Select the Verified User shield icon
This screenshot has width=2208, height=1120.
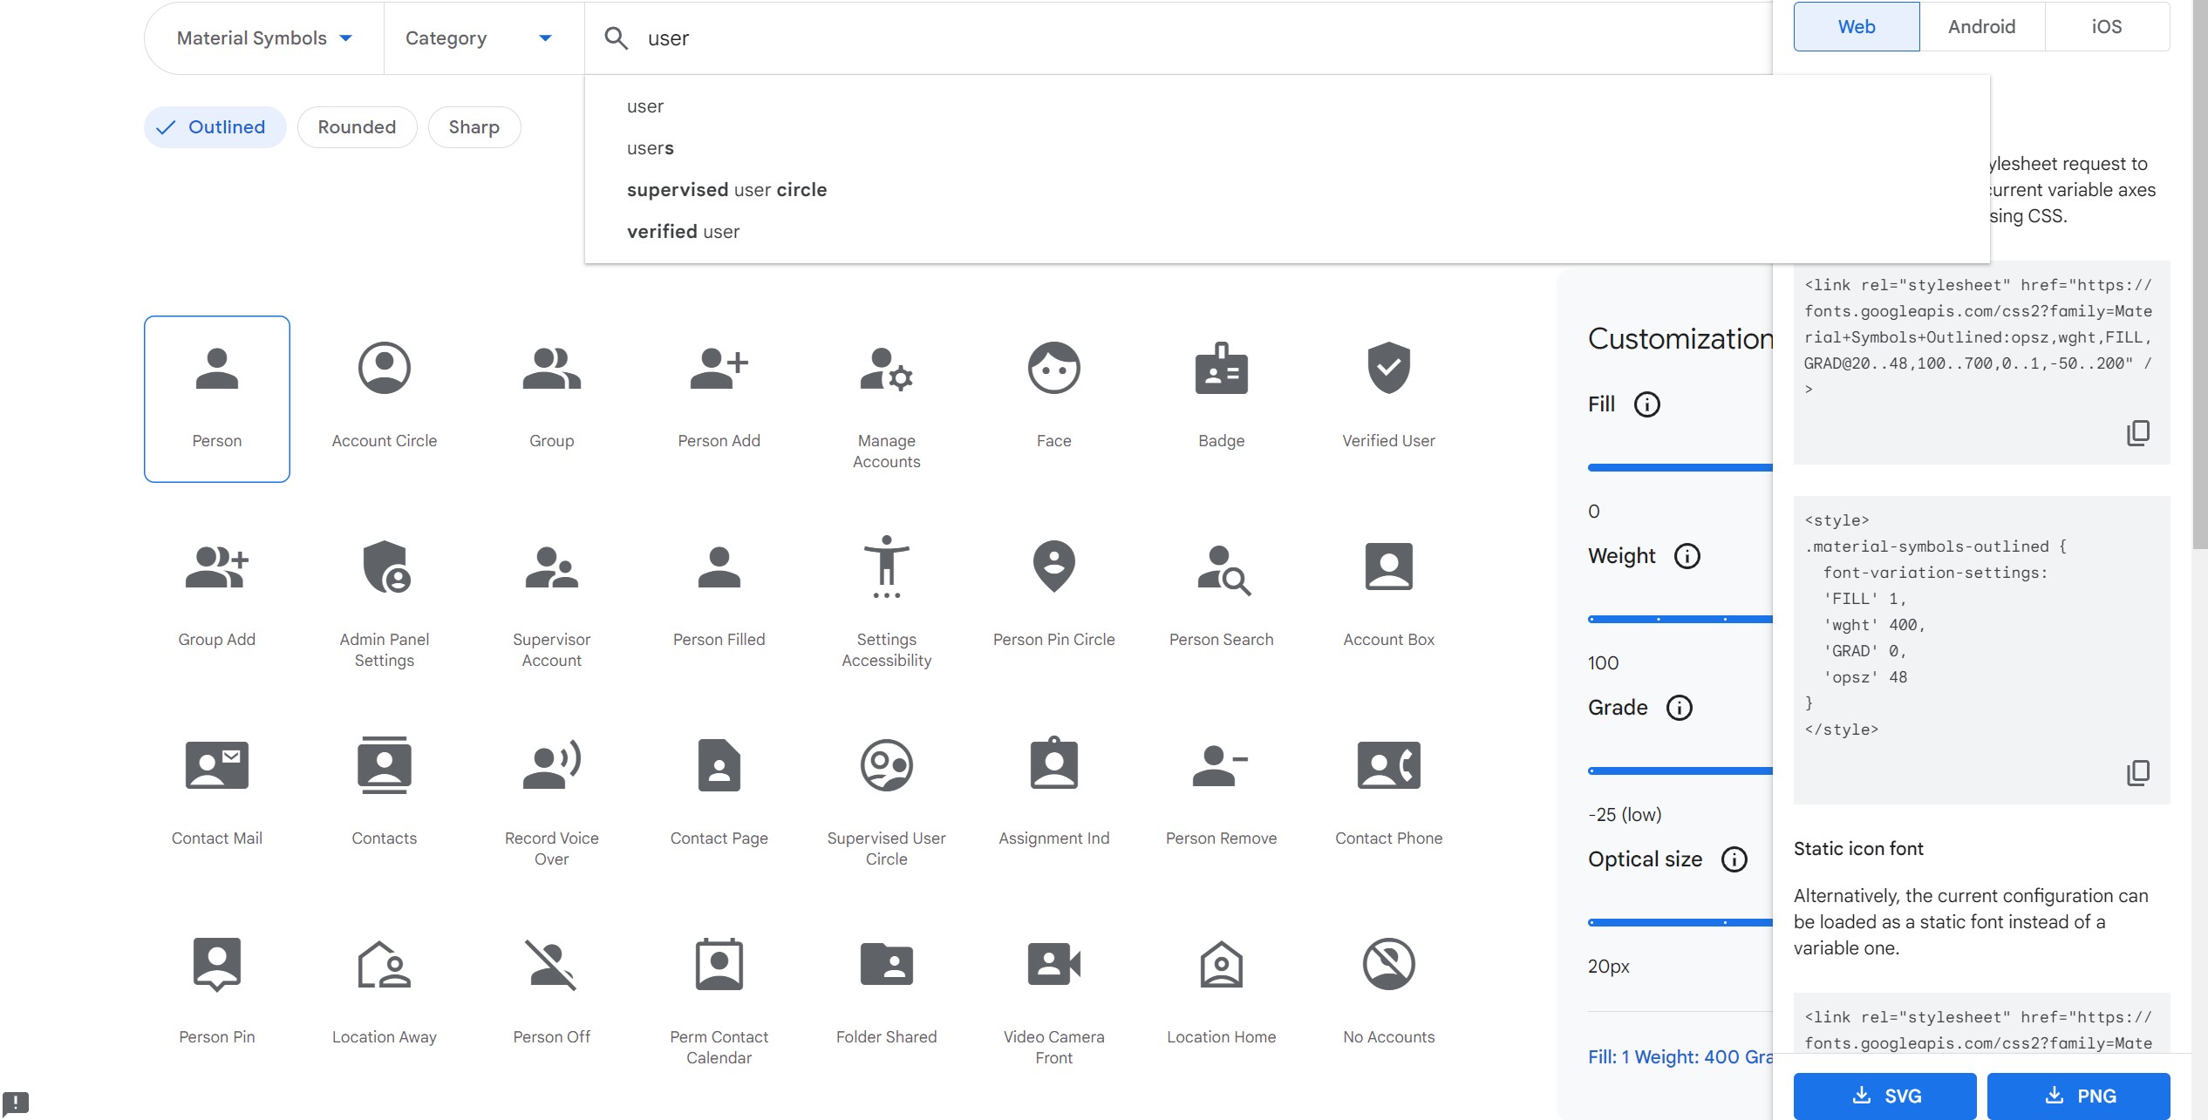tap(1388, 369)
